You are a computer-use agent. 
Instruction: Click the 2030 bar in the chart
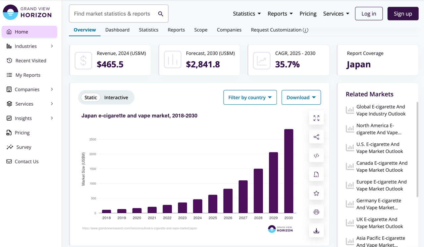[x=289, y=171]
